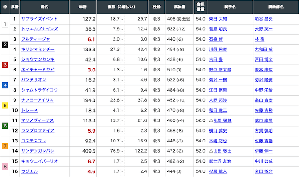Select the red win odds 3.0
This screenshot has width=299, height=177.
(x=92, y=70)
